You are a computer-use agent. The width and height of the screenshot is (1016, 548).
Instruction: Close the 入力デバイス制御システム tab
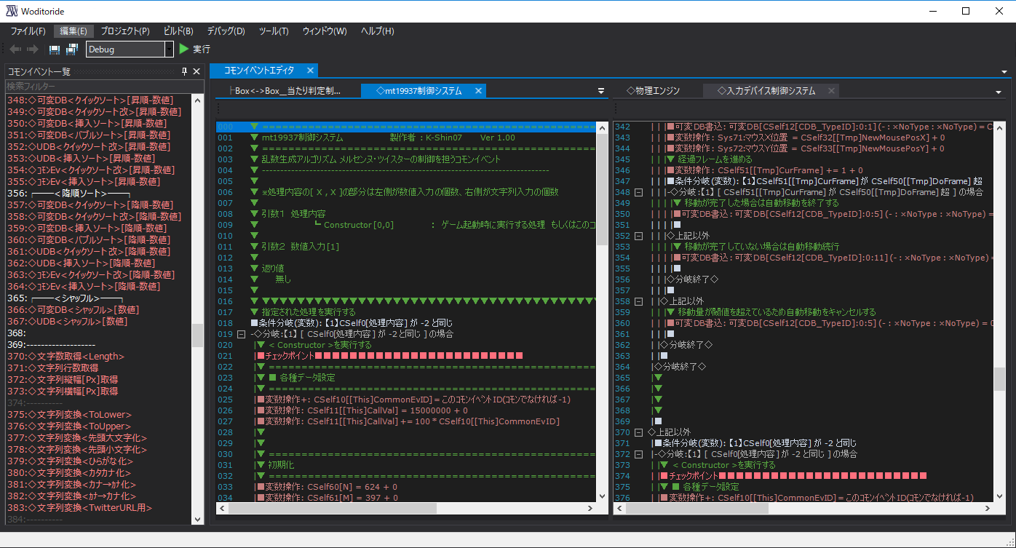(x=831, y=91)
